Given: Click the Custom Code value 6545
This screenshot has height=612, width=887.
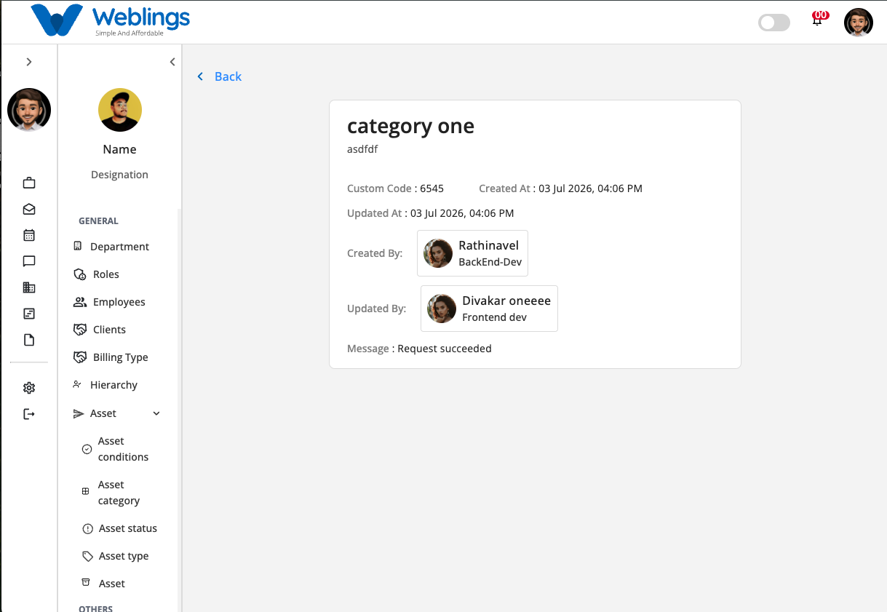Looking at the screenshot, I should coord(431,188).
